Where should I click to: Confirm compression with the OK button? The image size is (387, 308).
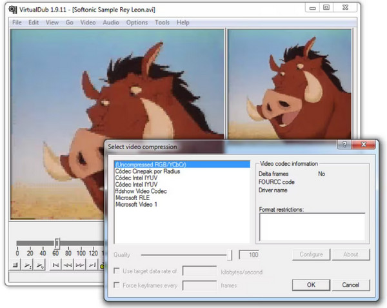[312, 285]
